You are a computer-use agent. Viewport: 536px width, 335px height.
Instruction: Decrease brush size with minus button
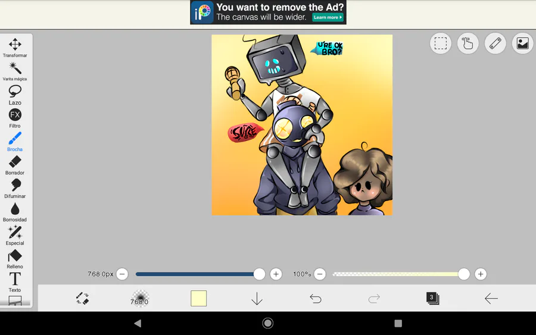122,274
